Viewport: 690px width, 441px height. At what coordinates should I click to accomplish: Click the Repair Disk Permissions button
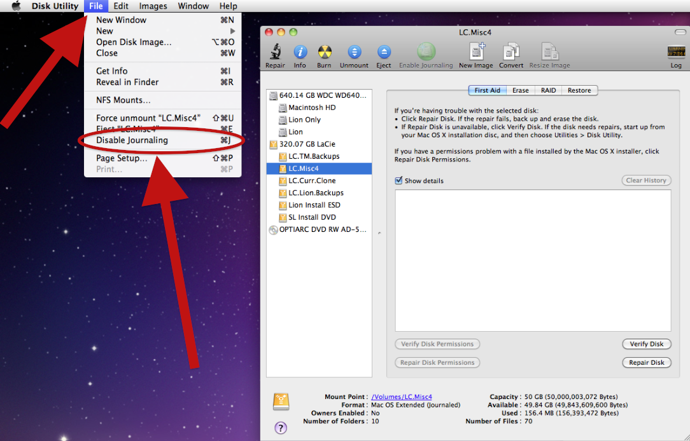click(437, 362)
